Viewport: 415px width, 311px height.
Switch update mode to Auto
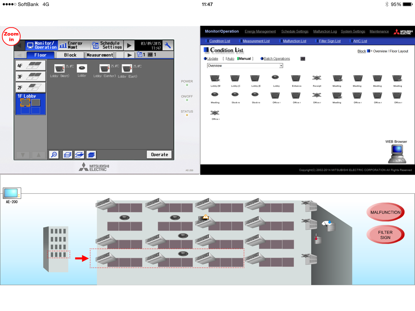[x=230, y=59]
